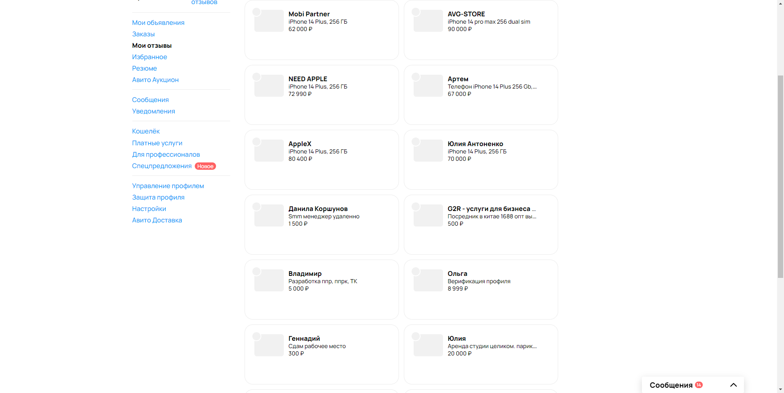Click the unread messages counter badge

[699, 385]
